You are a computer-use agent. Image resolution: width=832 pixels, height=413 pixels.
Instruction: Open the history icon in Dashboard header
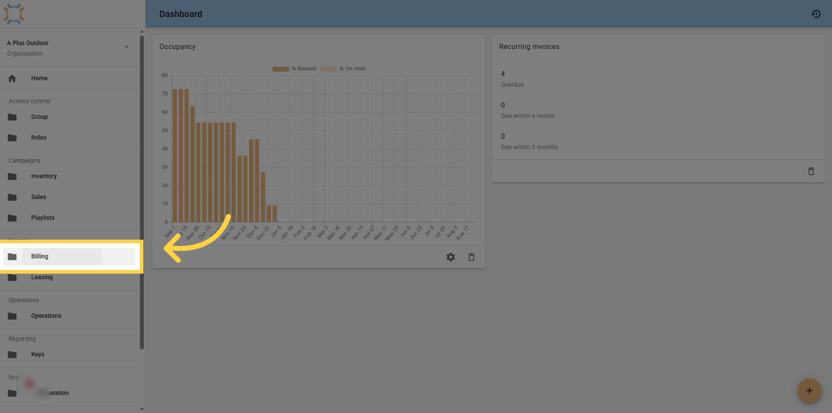816,14
